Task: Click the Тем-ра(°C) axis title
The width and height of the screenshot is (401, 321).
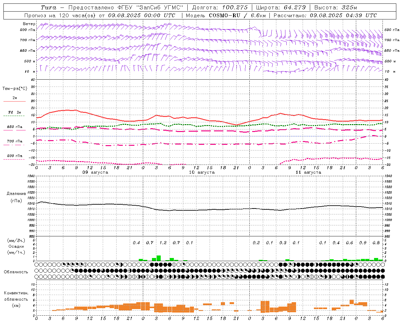Action: [x=15, y=89]
